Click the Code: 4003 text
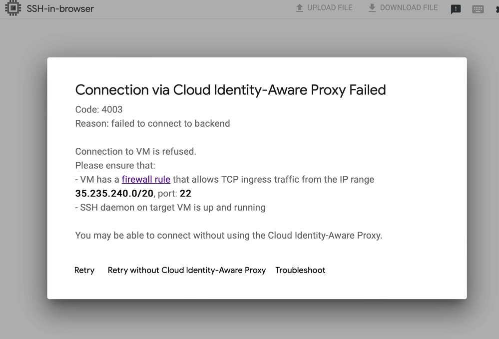 99,109
